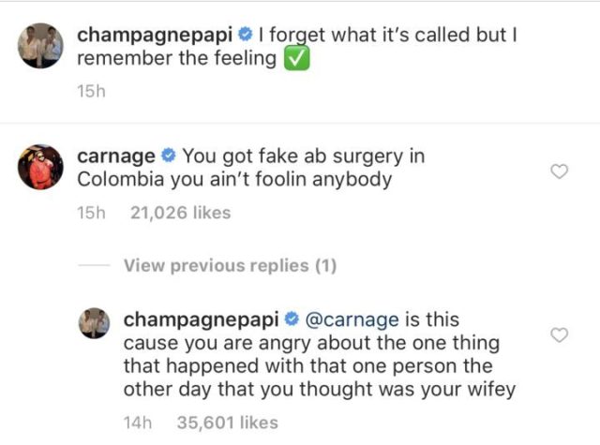Image resolution: width=600 pixels, height=445 pixels.
Task: Open champagnepapi's username in the caption
Action: (x=156, y=36)
